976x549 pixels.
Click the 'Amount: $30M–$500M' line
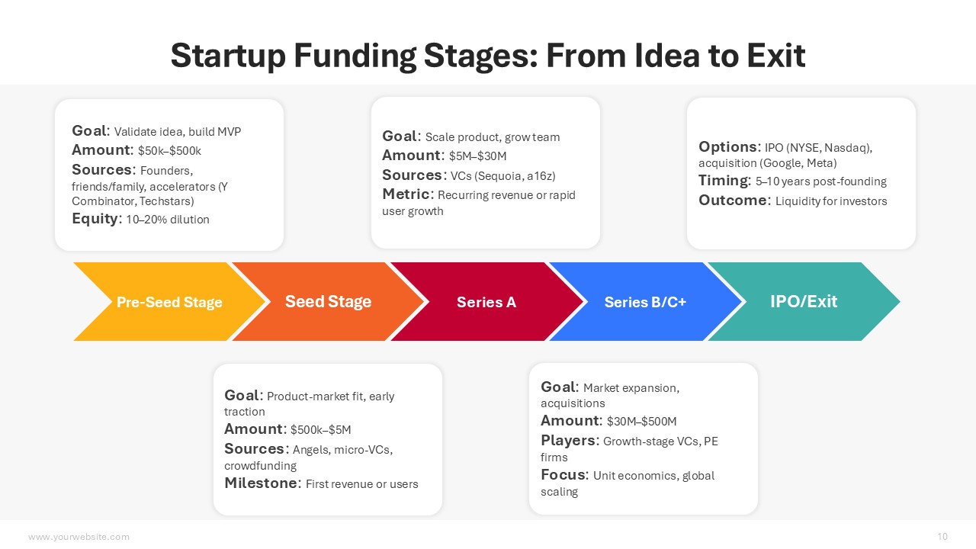tap(608, 421)
